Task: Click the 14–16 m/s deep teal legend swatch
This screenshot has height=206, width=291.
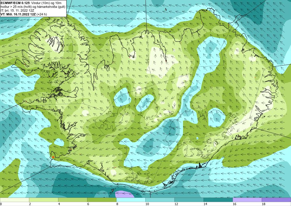Action: tap(218, 200)
